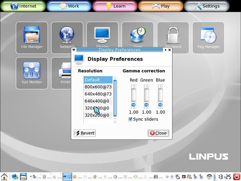The width and height of the screenshot is (241, 181).
Task: Open the Play tab
Action: point(161,6)
